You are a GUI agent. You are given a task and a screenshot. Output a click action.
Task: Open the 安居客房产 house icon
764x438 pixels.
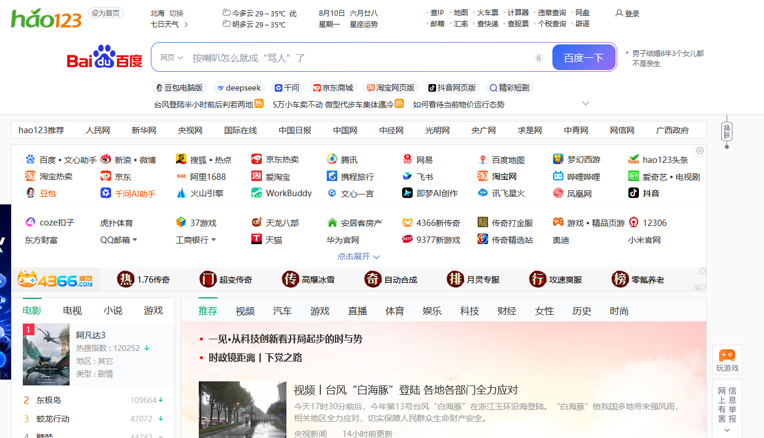point(332,223)
